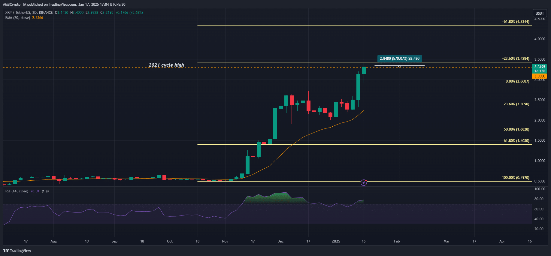Click the 0.00% (2.8687) Fibonacci label
The width and height of the screenshot is (551, 256).
(517, 81)
